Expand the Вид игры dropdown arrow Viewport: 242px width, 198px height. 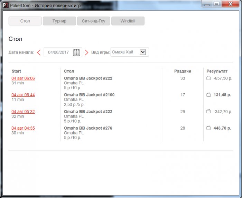[143, 52]
